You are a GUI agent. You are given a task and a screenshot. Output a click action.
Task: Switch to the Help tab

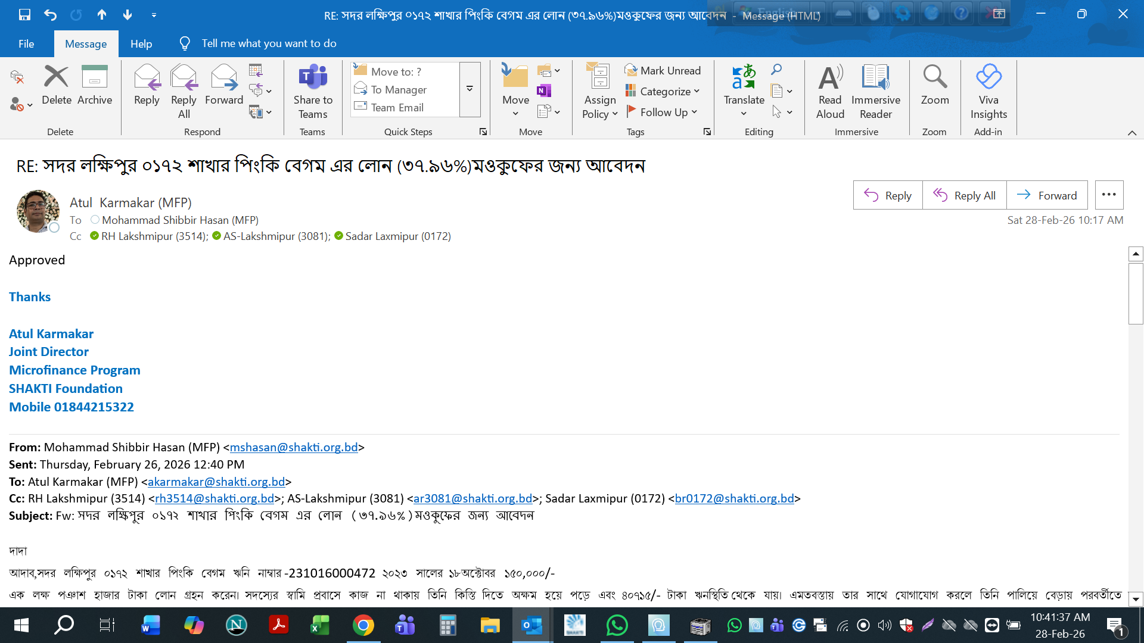pos(141,43)
